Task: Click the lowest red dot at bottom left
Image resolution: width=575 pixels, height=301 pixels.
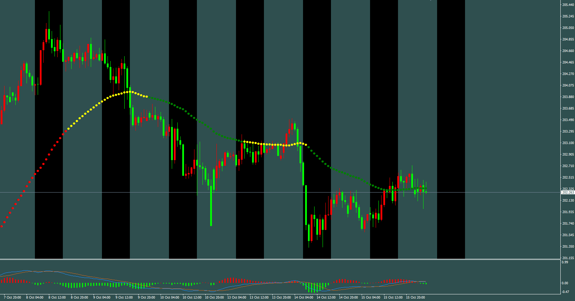Action: pos(2,226)
